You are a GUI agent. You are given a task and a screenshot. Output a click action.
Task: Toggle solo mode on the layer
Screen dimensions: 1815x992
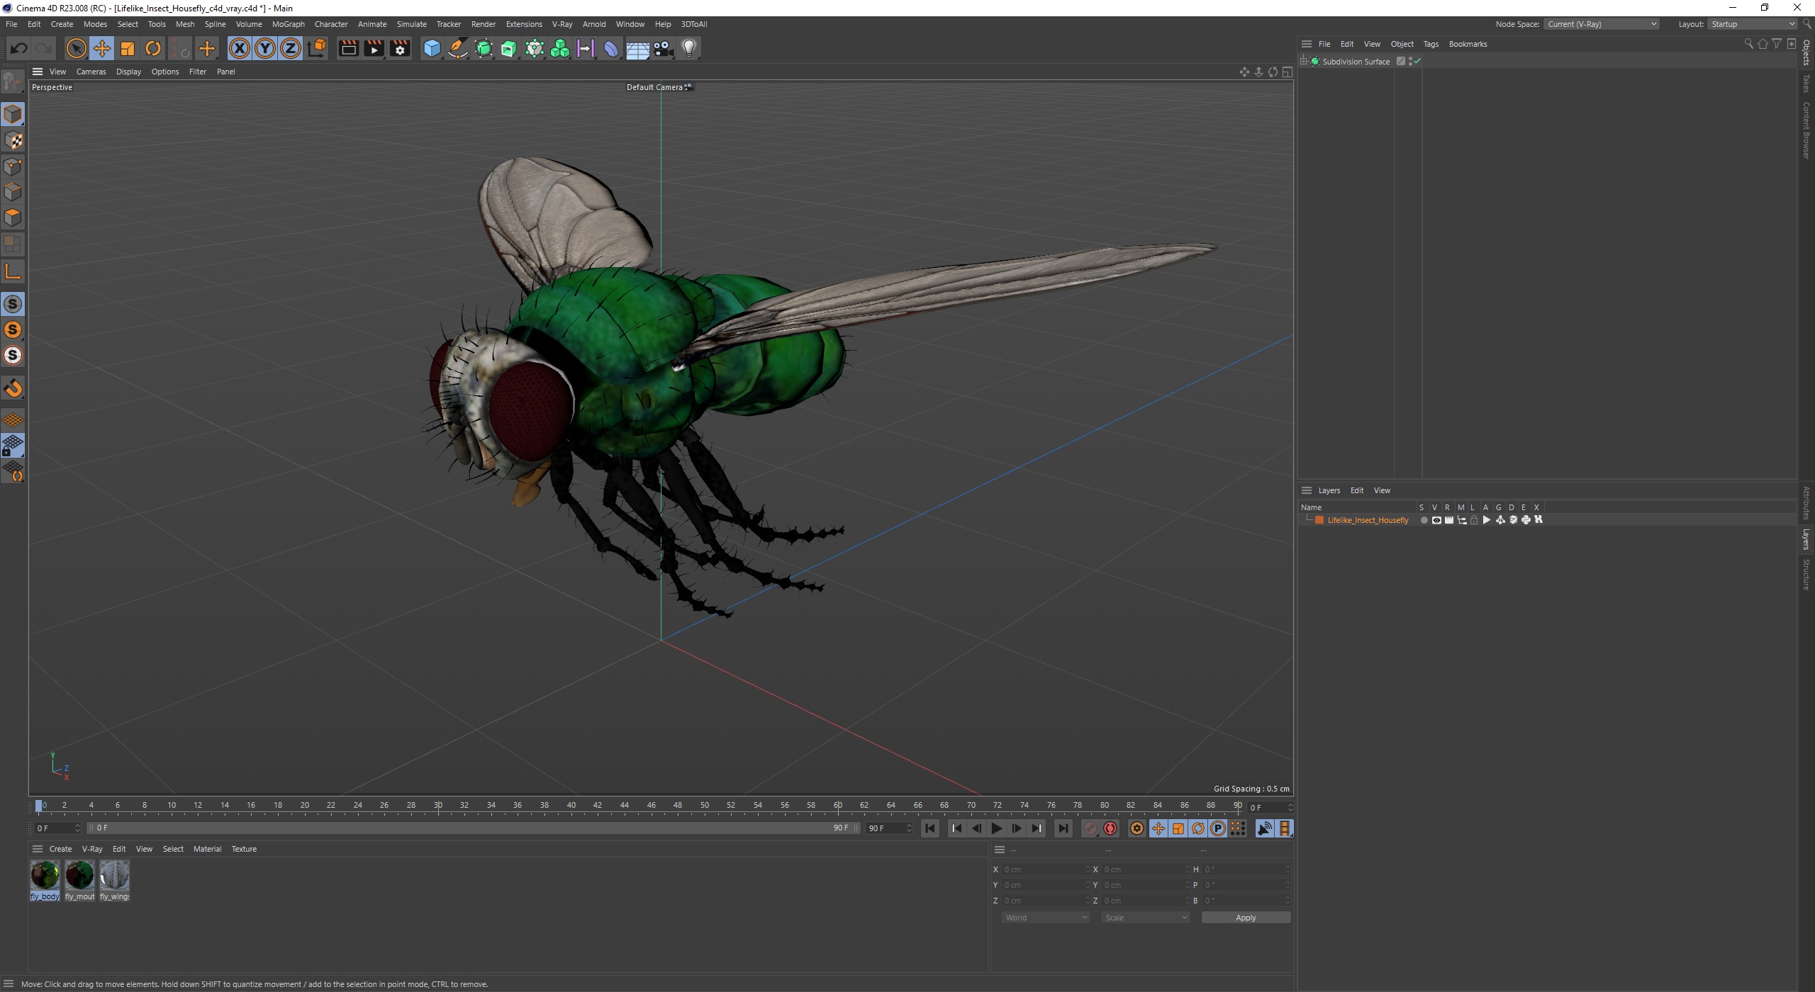pyautogui.click(x=1420, y=519)
